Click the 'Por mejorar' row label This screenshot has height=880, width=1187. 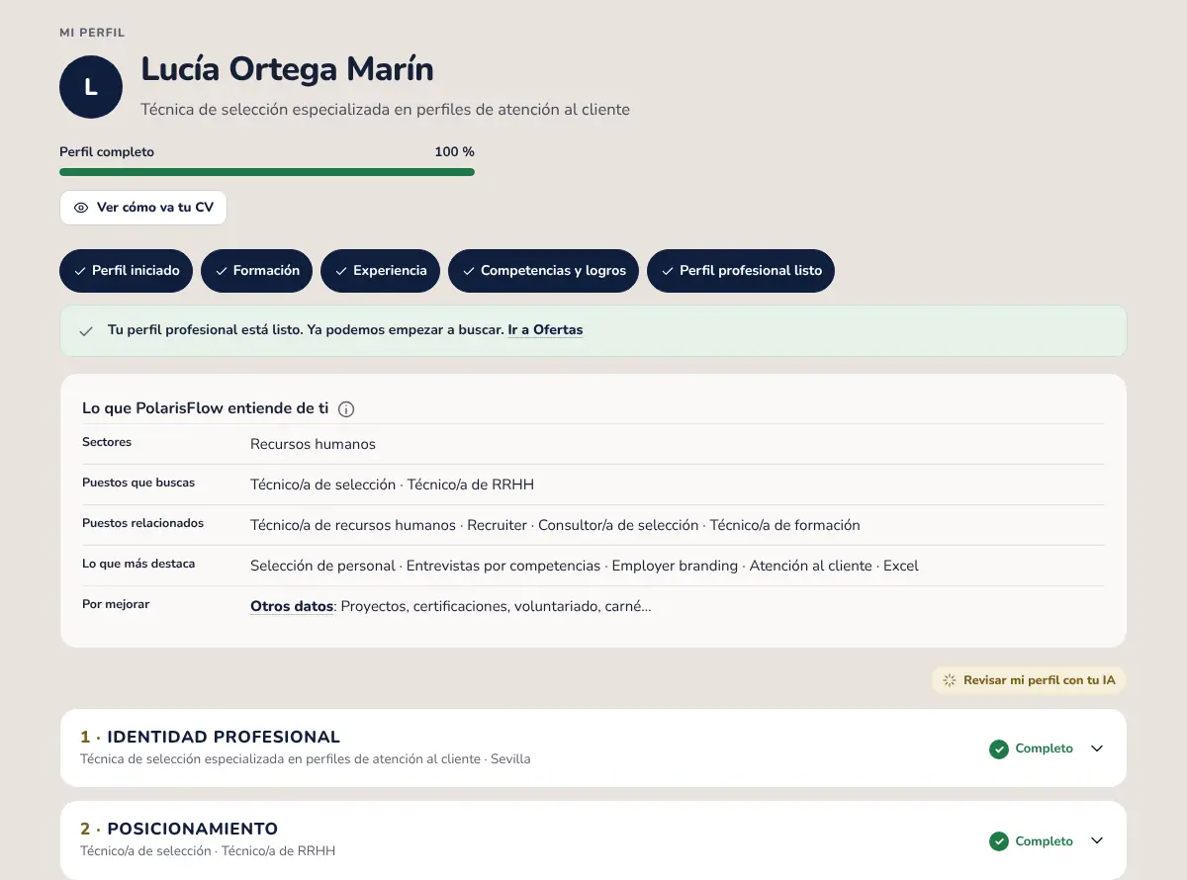116,604
